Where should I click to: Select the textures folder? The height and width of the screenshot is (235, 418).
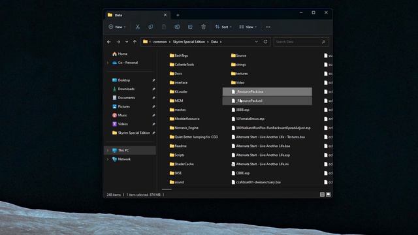[x=240, y=74]
